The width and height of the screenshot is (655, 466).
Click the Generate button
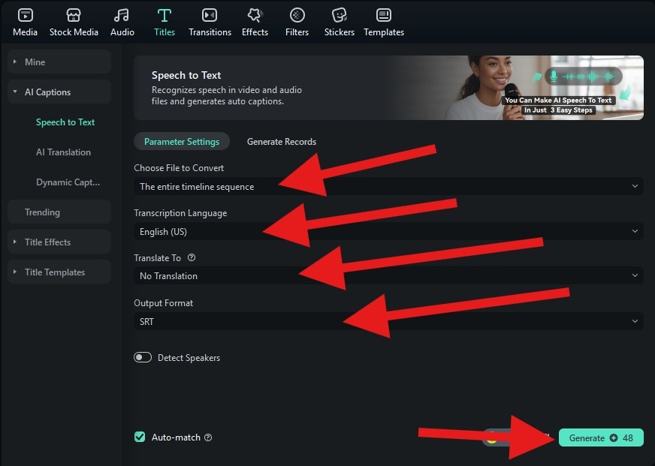tap(601, 437)
